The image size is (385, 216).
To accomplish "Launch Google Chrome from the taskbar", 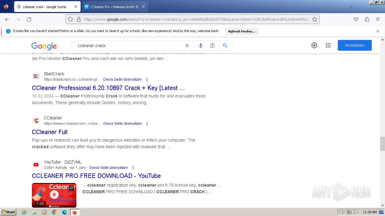I will (x=54, y=212).
